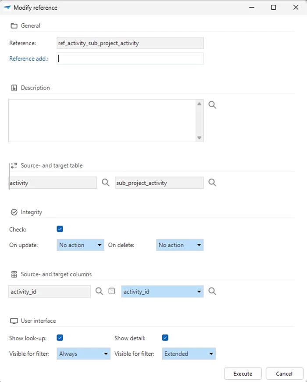This screenshot has width=307, height=382.
Task: Open the target column activity_id dropdown
Action: coord(162,291)
